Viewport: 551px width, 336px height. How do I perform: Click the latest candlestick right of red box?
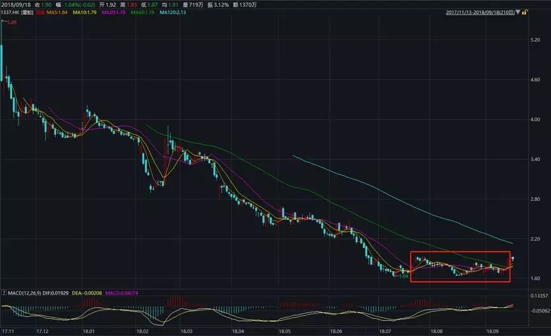(x=513, y=258)
